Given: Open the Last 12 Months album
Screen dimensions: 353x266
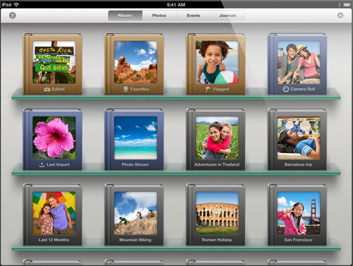Looking at the screenshot, I should click(x=52, y=214).
